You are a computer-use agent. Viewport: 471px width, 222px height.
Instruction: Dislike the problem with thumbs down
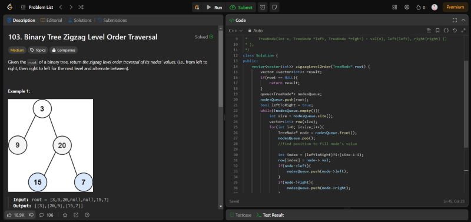(31, 215)
